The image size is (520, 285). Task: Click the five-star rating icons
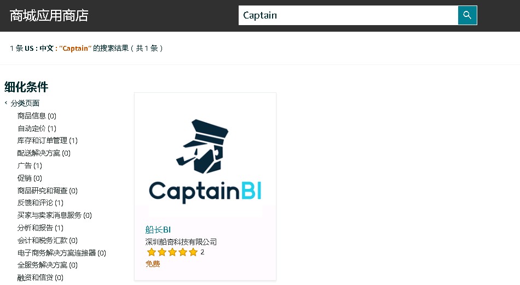coord(172,252)
